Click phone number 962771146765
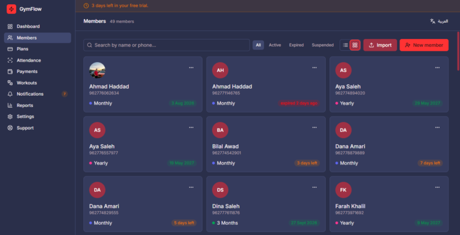Image resolution: width=460 pixels, height=235 pixels. tap(226, 93)
